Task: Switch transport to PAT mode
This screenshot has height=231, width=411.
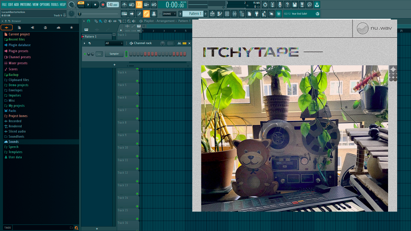Action: tap(81, 3)
